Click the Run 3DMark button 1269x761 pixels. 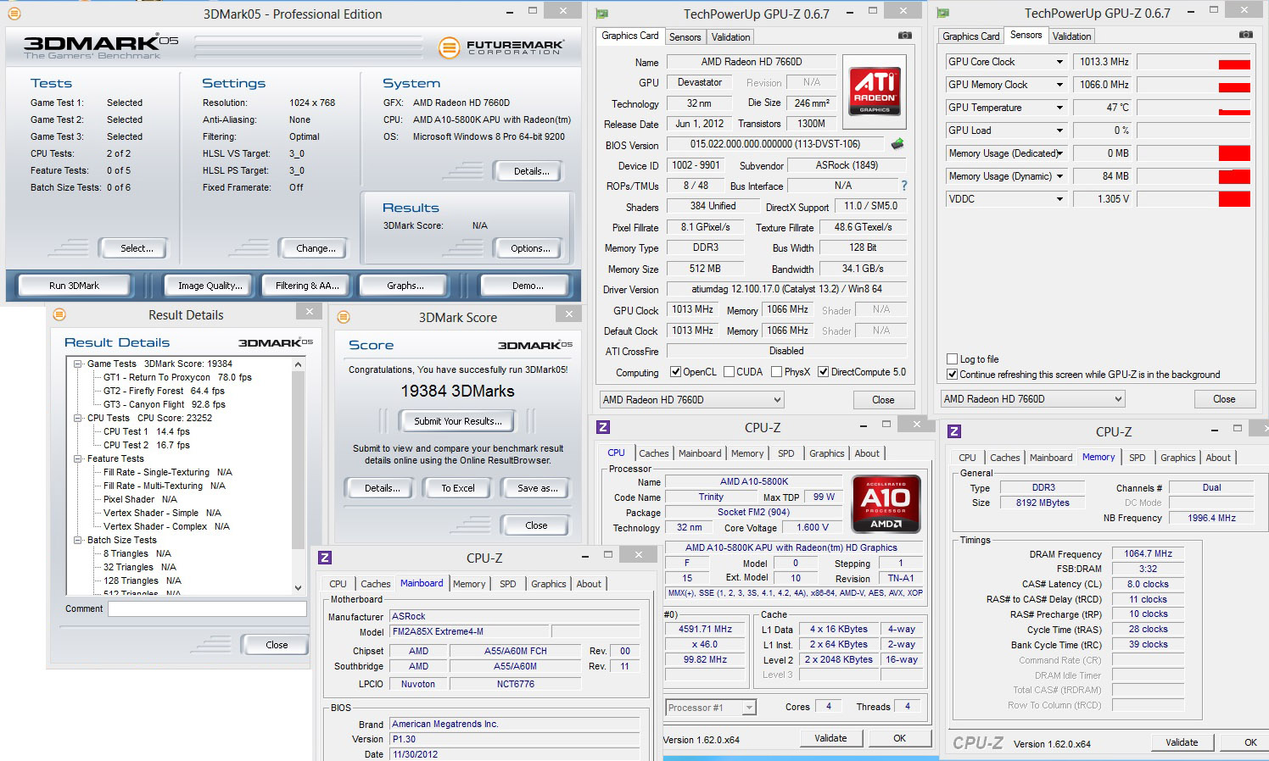point(74,286)
